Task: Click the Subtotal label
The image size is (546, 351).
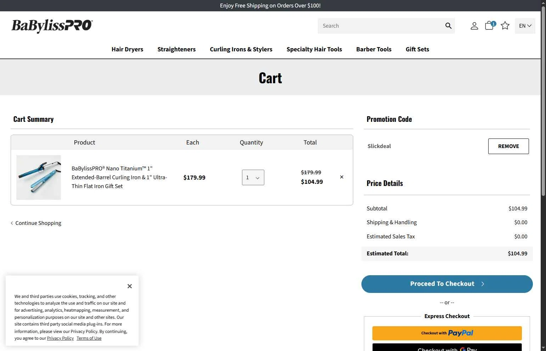Action: click(377, 209)
